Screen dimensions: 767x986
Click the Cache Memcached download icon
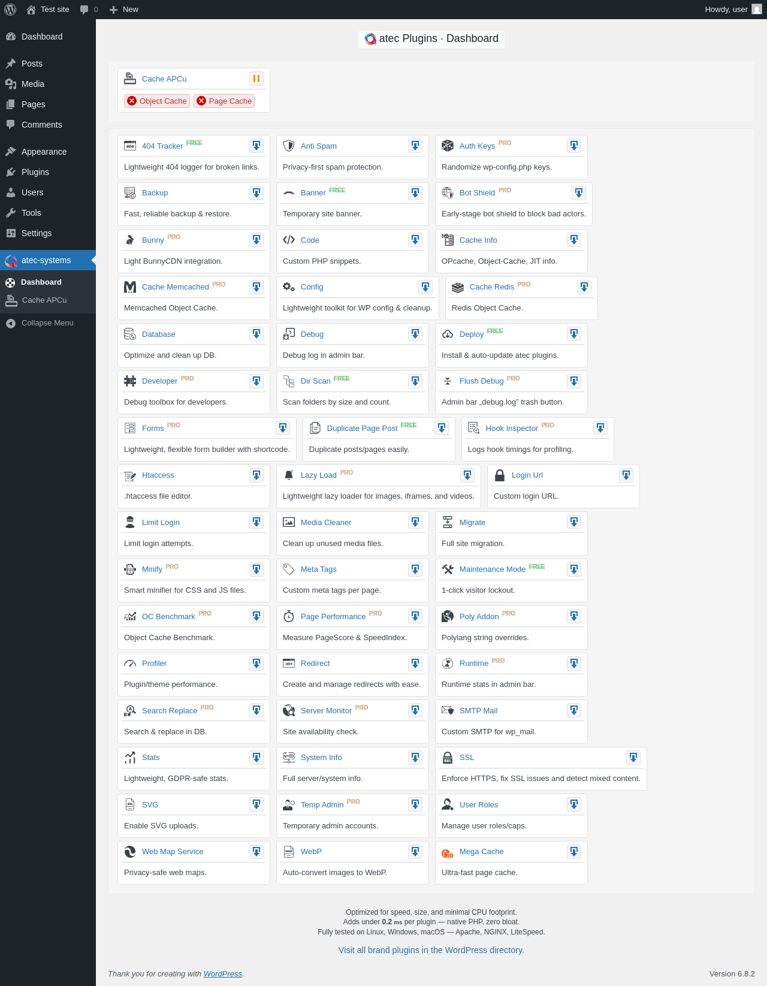click(x=256, y=287)
